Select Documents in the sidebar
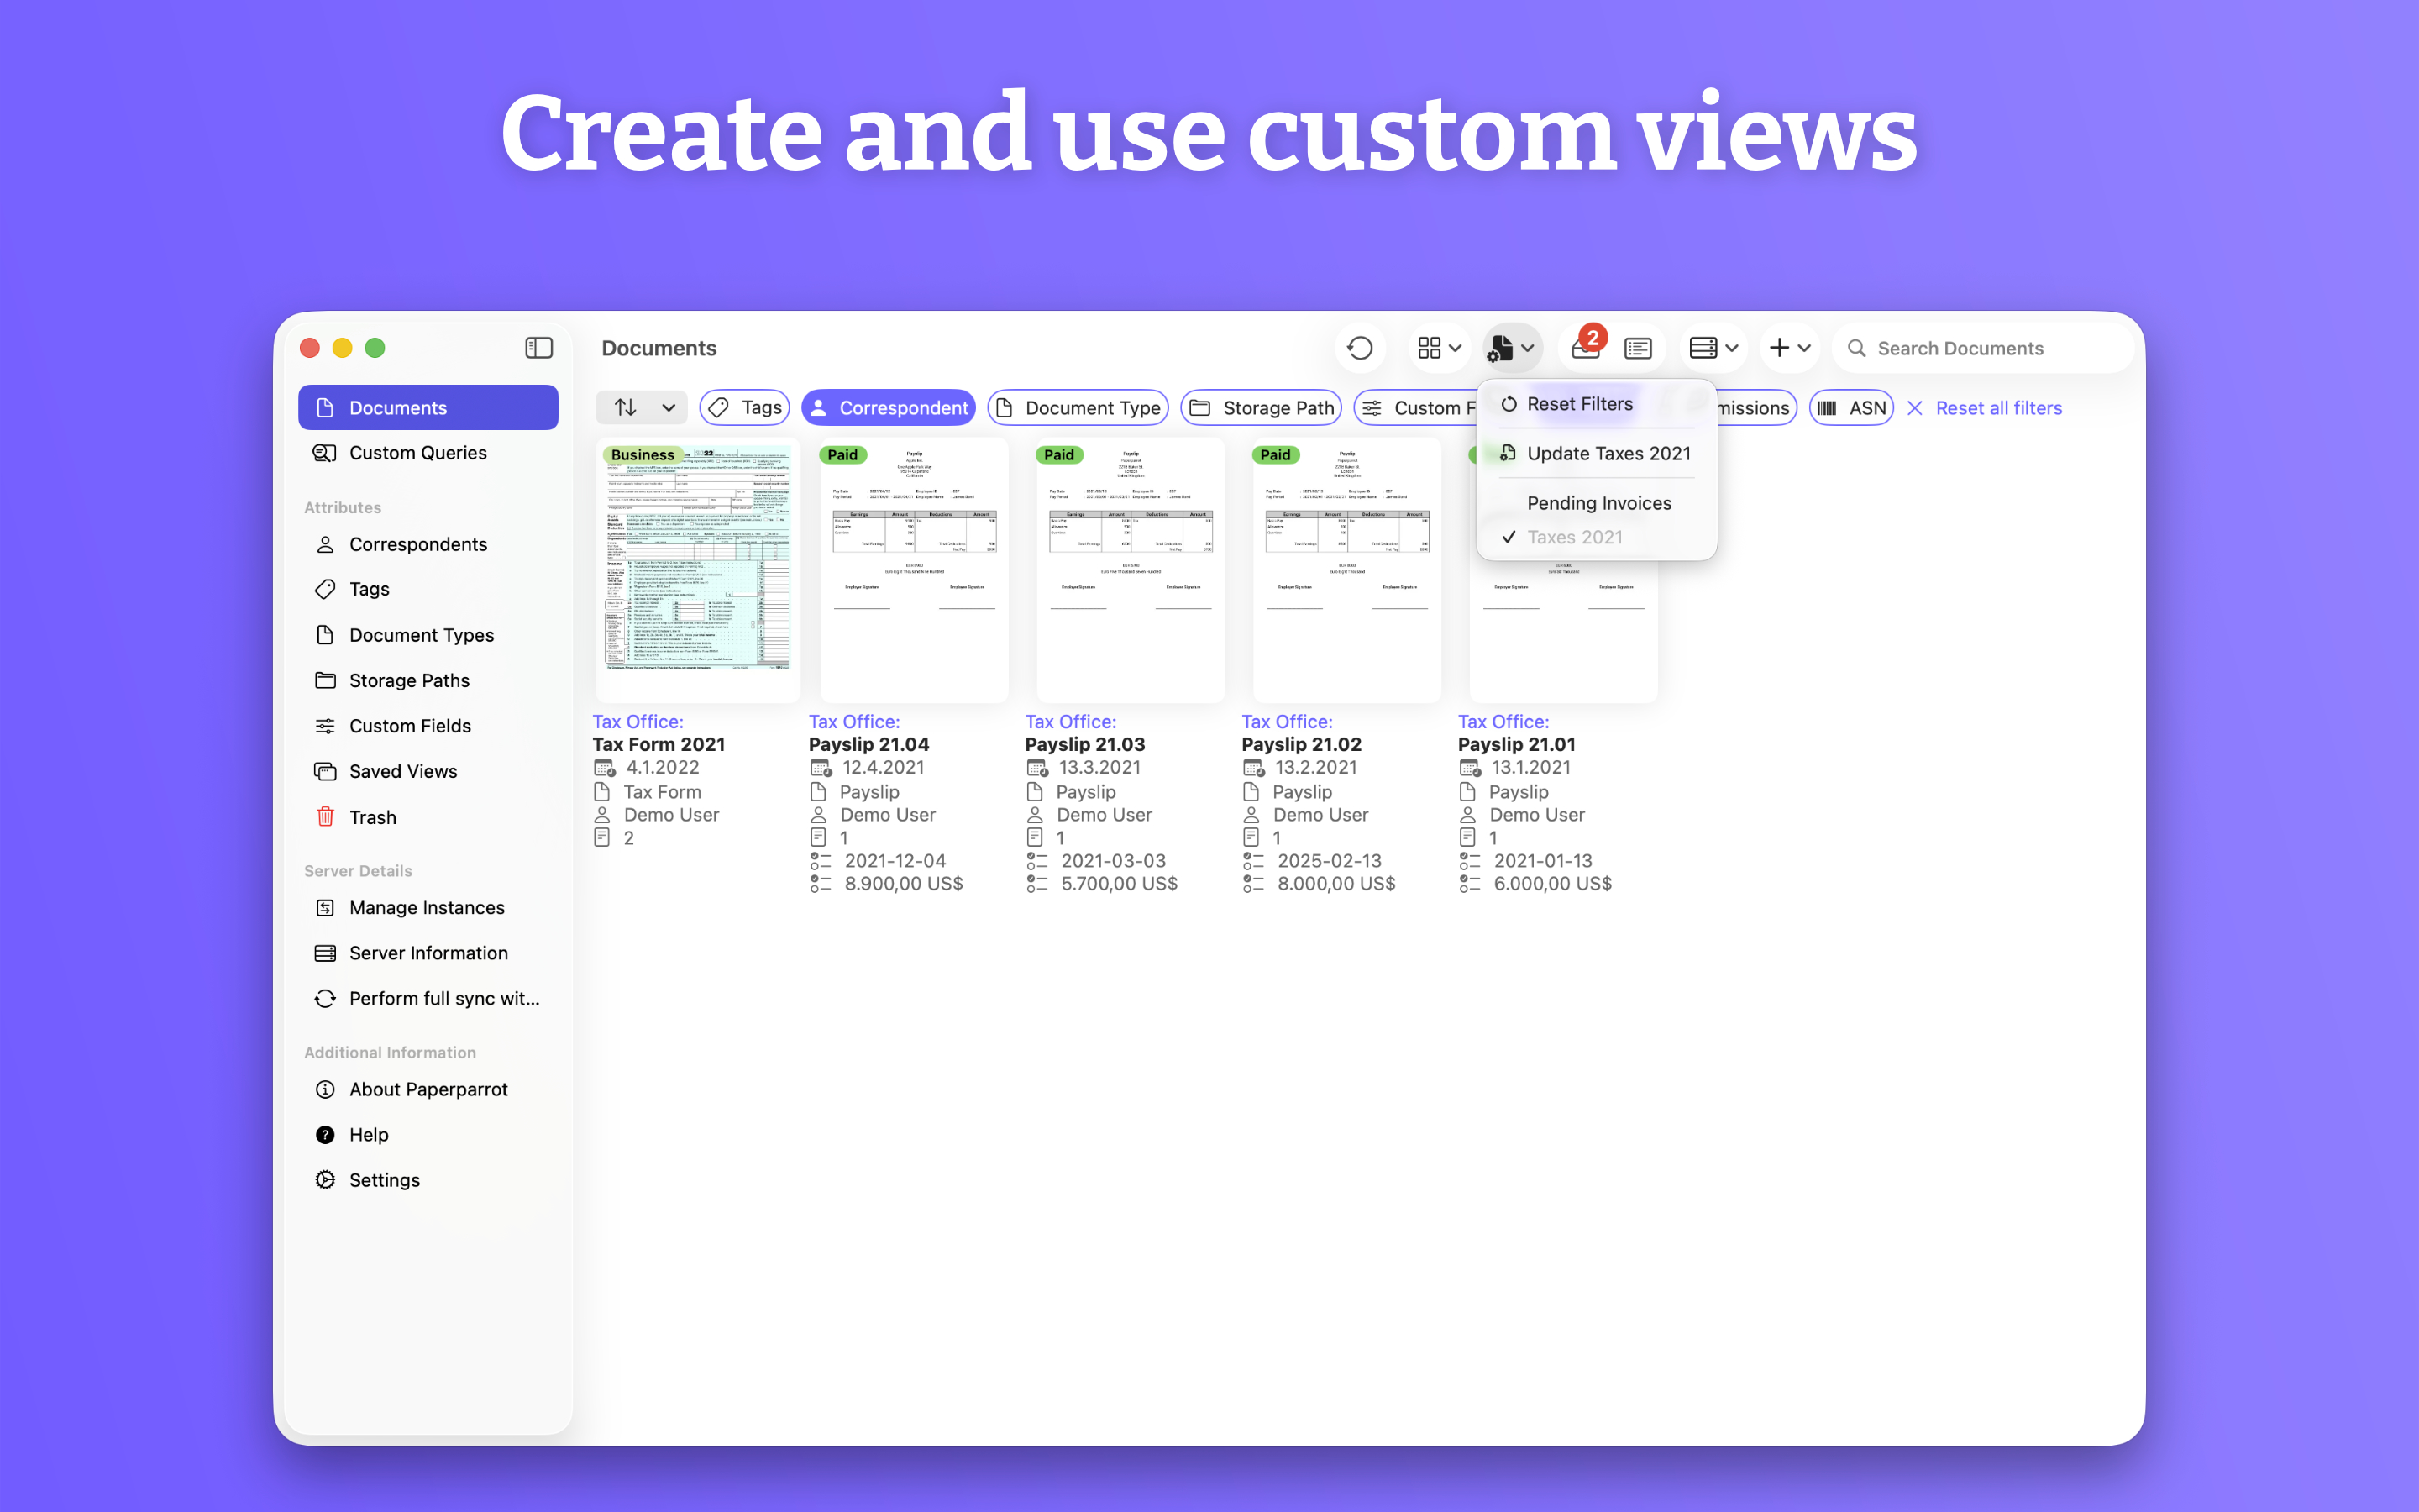The width and height of the screenshot is (2419, 1512). point(428,407)
